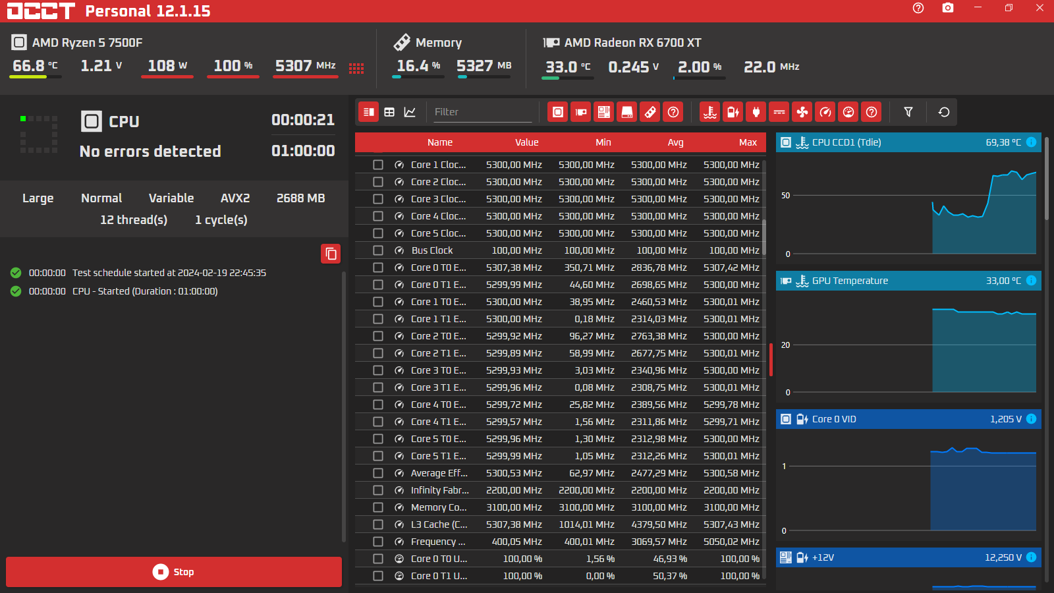Switch to the combined list and graph view
This screenshot has width=1054, height=593.
[369, 112]
